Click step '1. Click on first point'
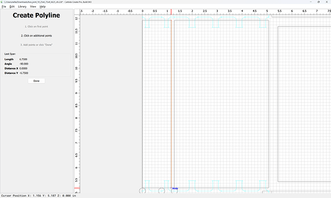 (36, 26)
